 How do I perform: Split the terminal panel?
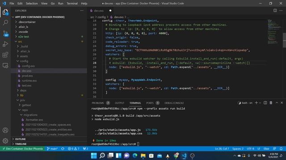265,103
